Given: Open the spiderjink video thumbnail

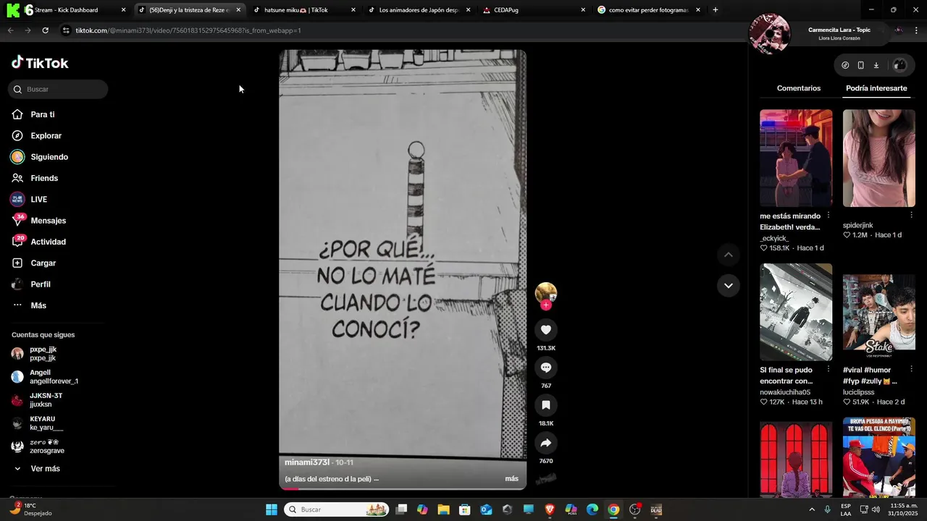Looking at the screenshot, I should [x=879, y=158].
